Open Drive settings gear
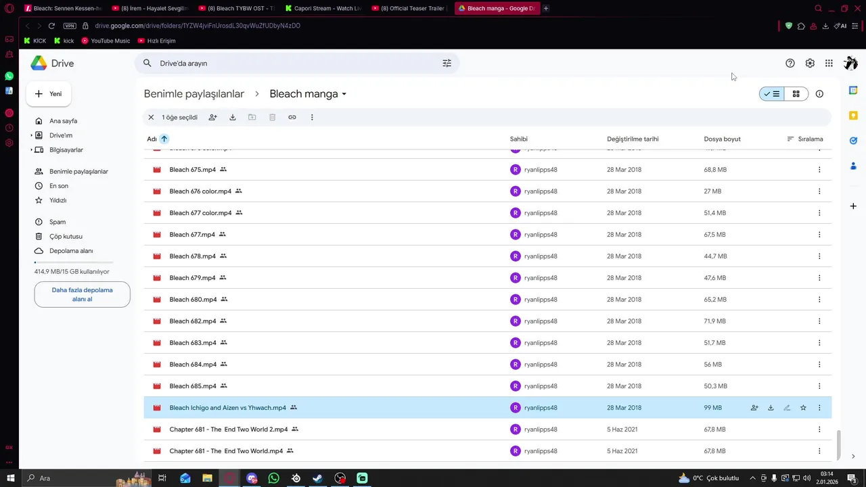The height and width of the screenshot is (487, 866). tap(810, 63)
